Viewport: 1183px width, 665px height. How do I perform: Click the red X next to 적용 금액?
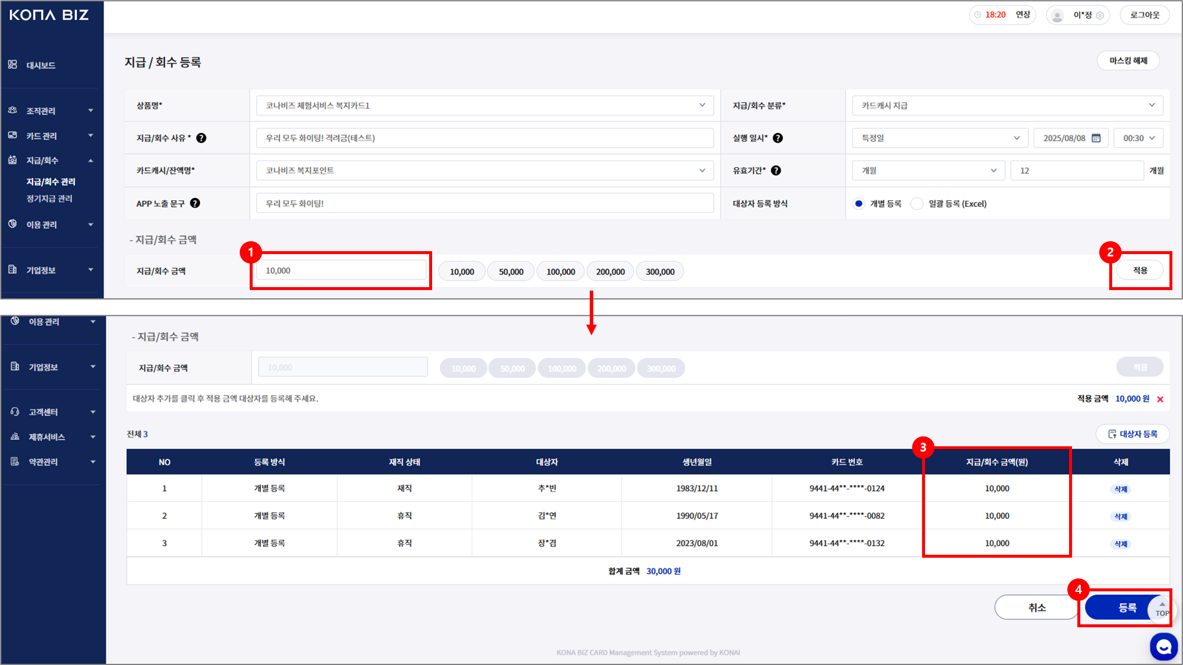(x=1161, y=399)
